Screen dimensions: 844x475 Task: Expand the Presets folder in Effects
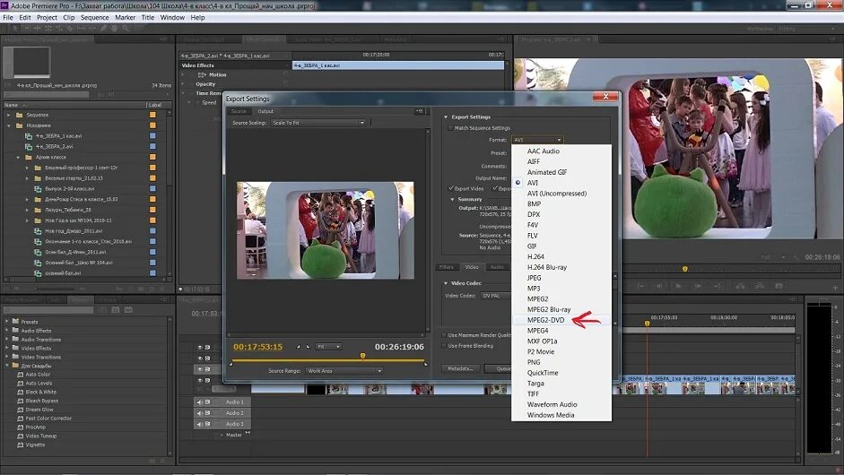(x=6, y=321)
